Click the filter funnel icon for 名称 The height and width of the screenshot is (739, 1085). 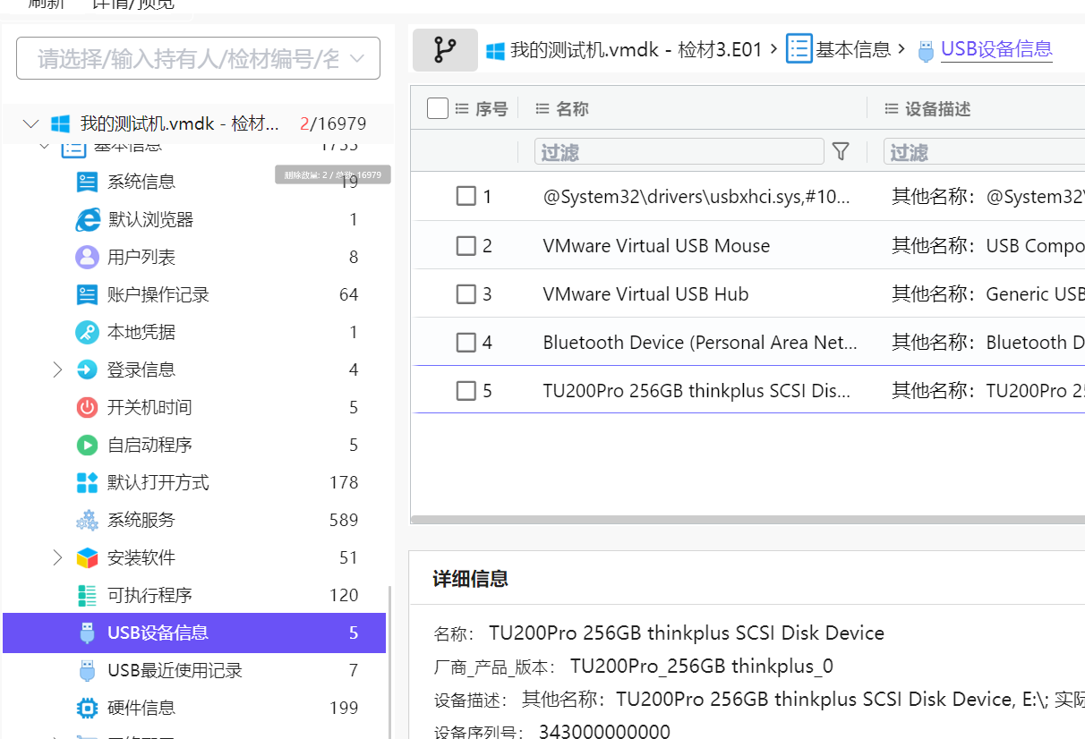(841, 151)
